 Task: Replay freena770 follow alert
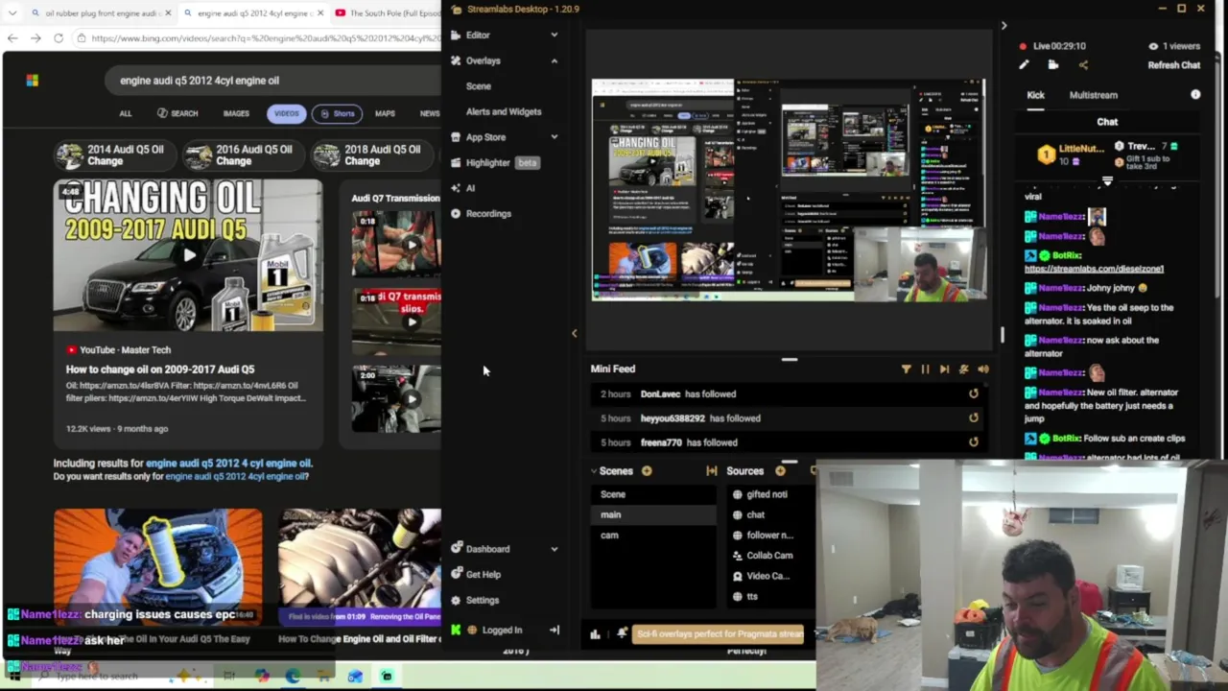tap(974, 442)
